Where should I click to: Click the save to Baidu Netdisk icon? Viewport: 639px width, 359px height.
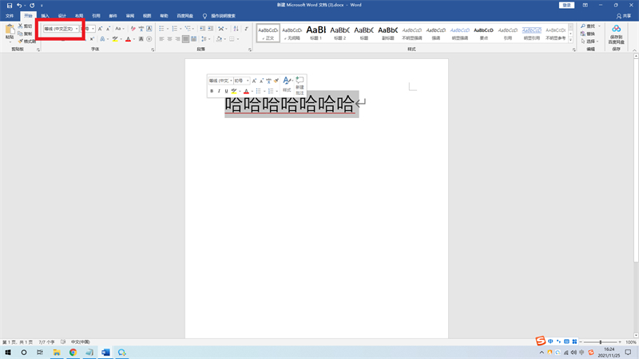coord(616,32)
